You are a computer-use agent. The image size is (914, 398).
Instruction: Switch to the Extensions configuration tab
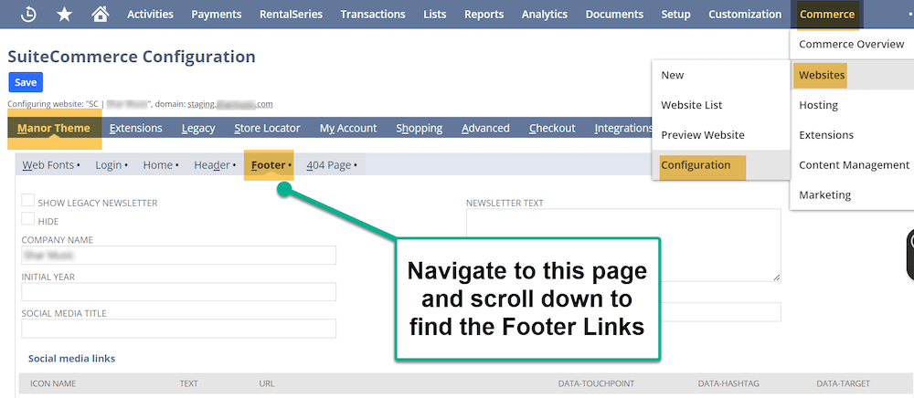click(x=136, y=128)
